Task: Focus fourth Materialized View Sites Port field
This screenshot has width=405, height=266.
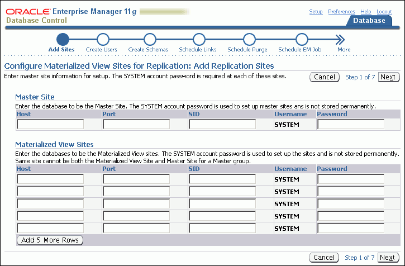Action: [136, 216]
